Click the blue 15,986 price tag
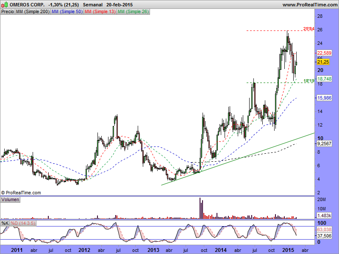 (x=324, y=98)
